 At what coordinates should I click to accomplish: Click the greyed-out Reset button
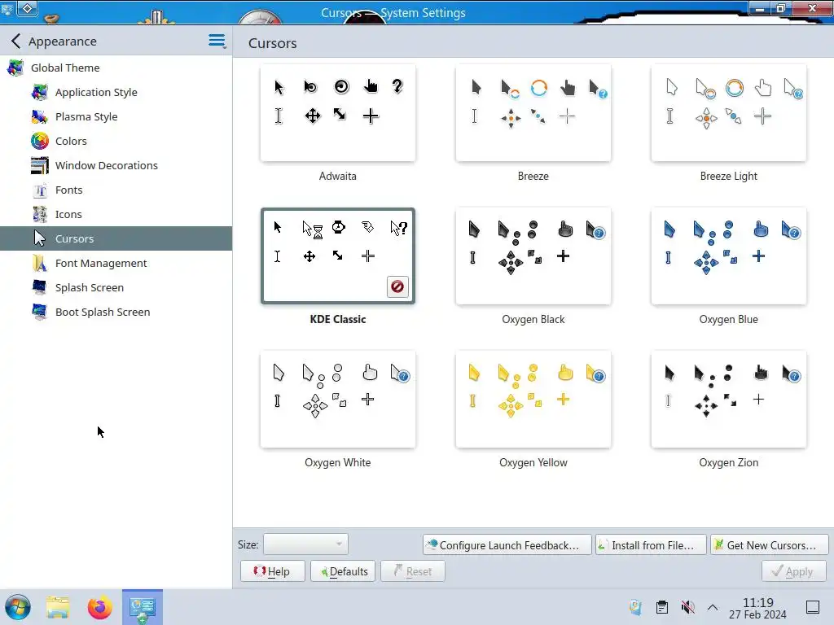(413, 571)
